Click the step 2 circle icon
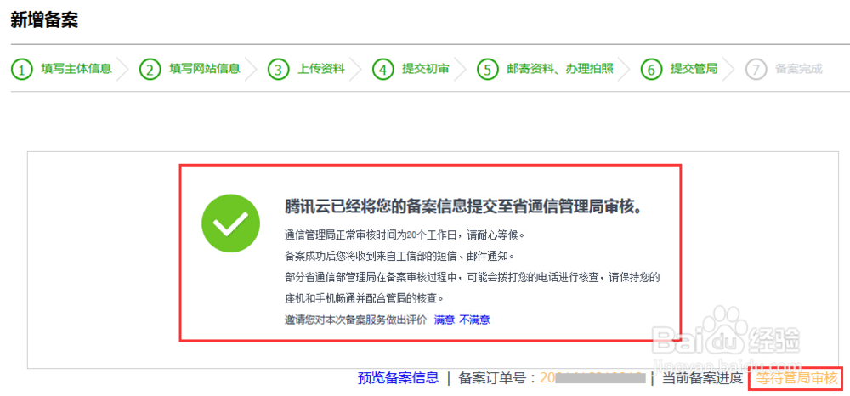The width and height of the screenshot is (850, 396). [x=150, y=70]
